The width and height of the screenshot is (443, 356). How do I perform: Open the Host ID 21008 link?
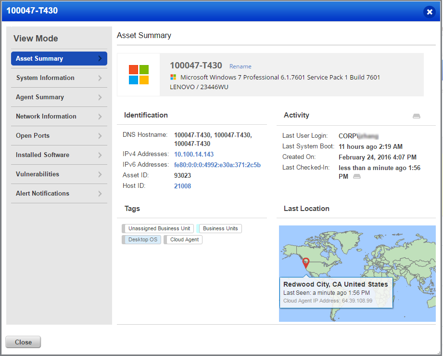(x=183, y=185)
